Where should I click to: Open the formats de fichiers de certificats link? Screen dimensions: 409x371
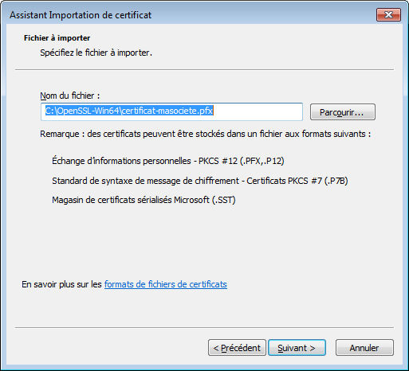coord(166,284)
